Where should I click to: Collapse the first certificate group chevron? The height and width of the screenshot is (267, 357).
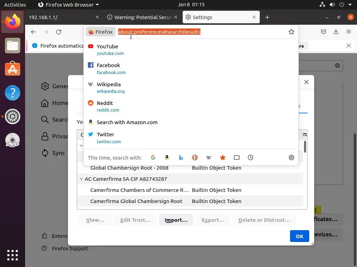[81, 145]
